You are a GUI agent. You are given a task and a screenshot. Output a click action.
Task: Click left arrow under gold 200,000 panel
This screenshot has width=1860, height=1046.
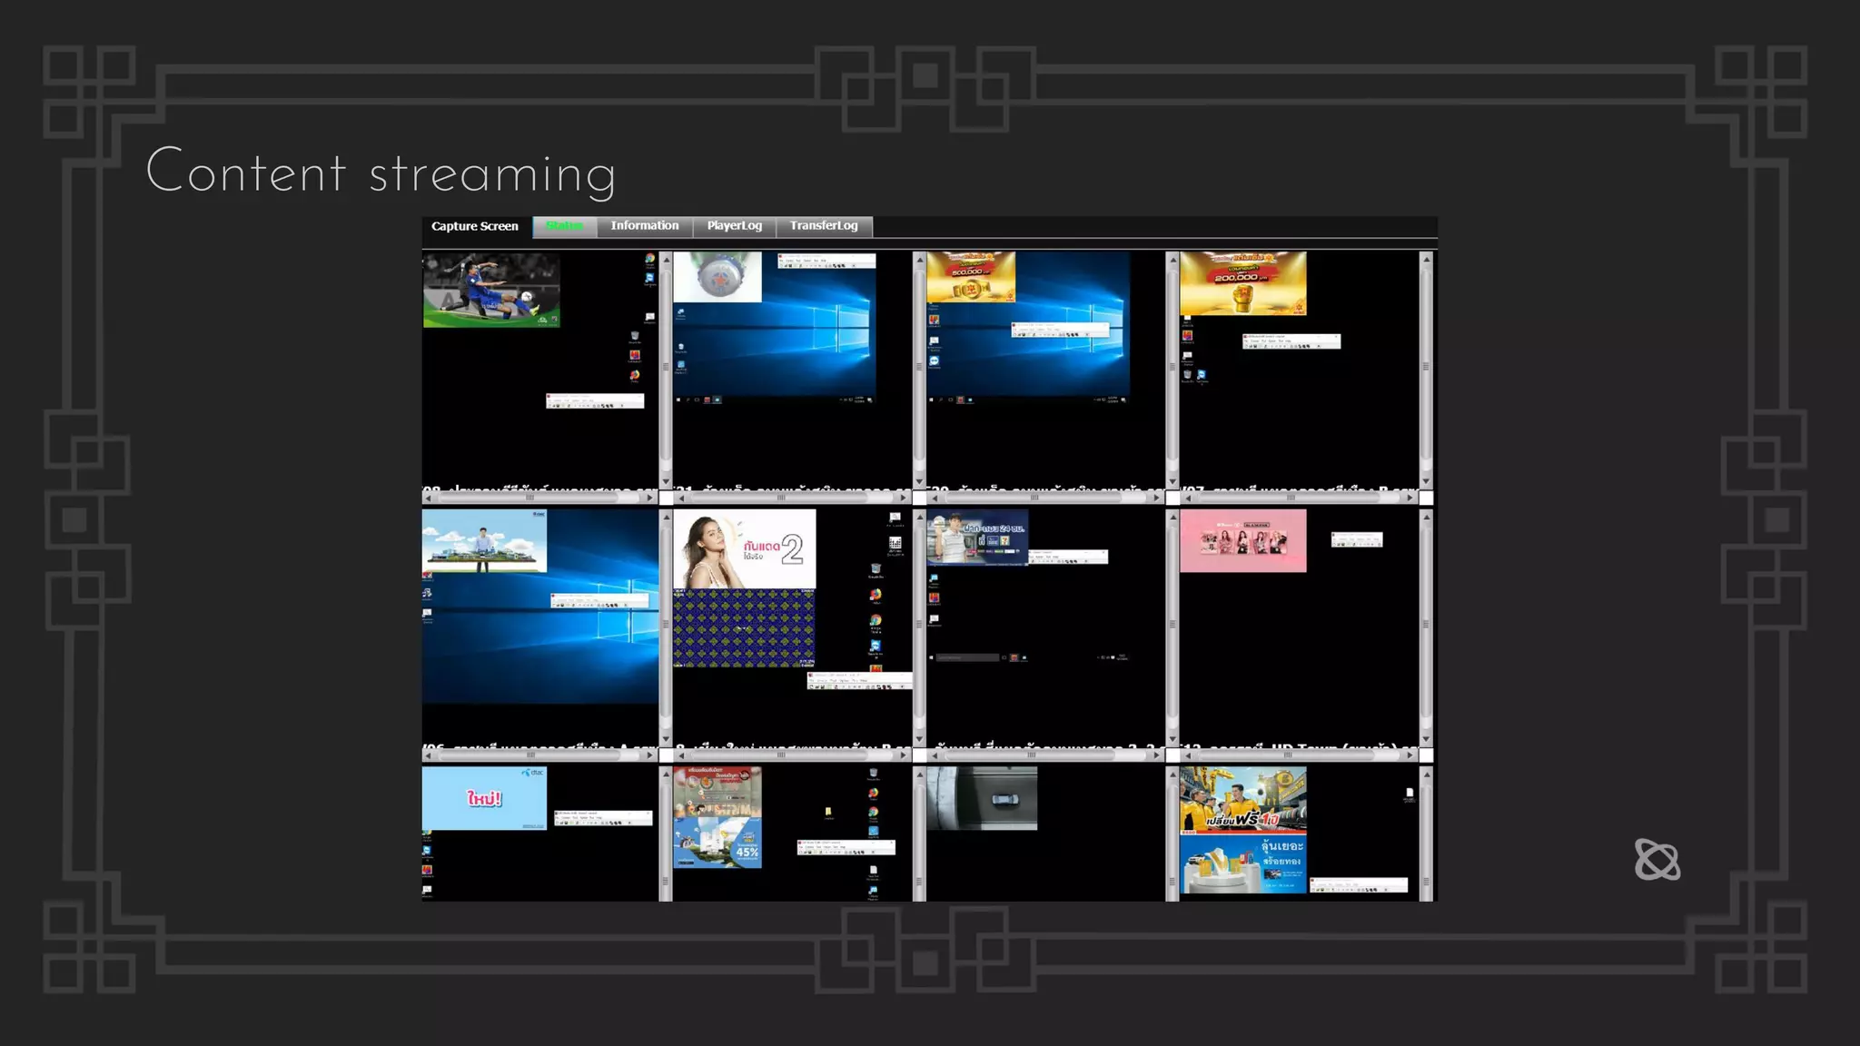(1188, 498)
